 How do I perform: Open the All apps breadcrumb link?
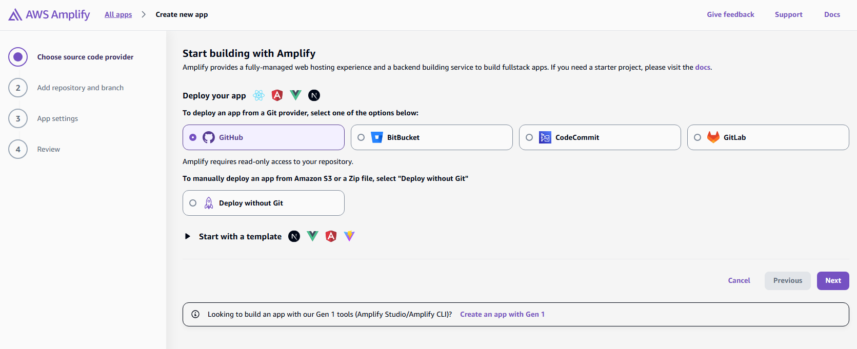coord(118,14)
